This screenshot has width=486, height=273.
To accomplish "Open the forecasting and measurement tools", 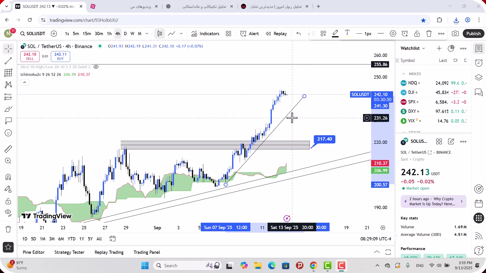I will pos(8,97).
